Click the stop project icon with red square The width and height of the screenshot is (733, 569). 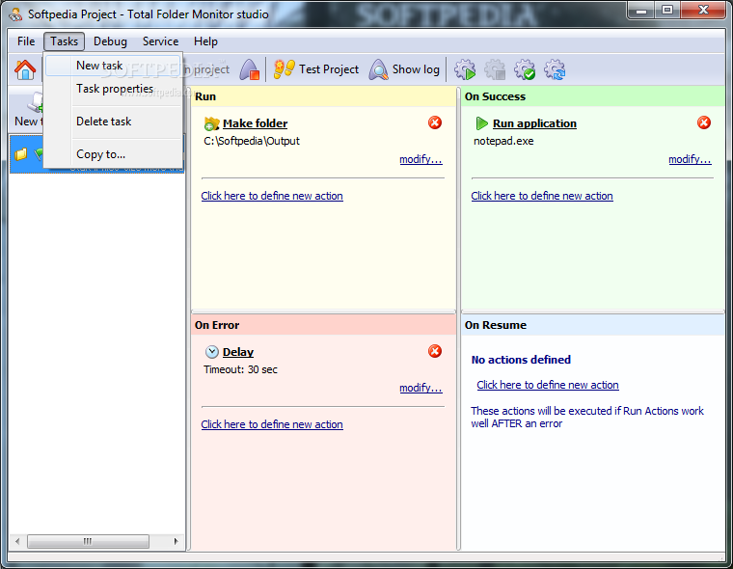tap(250, 69)
